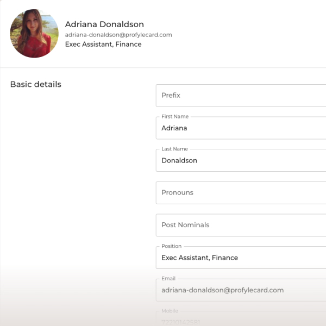Image resolution: width=326 pixels, height=326 pixels.
Task: Click the Email floating label
Action: point(168,279)
